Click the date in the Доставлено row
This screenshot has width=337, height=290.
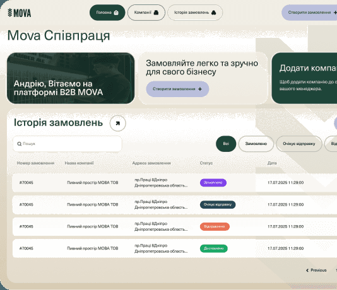285,248
